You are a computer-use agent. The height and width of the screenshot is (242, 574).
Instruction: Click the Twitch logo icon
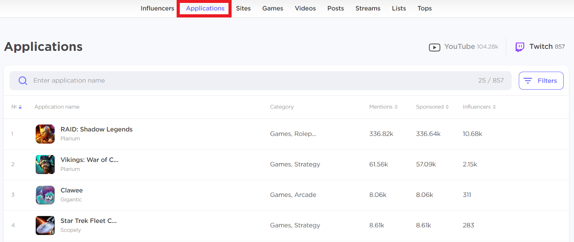coord(520,47)
